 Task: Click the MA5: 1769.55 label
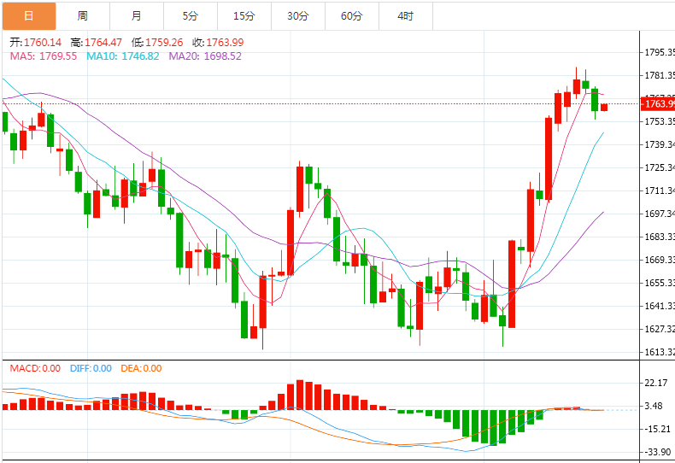tap(44, 56)
